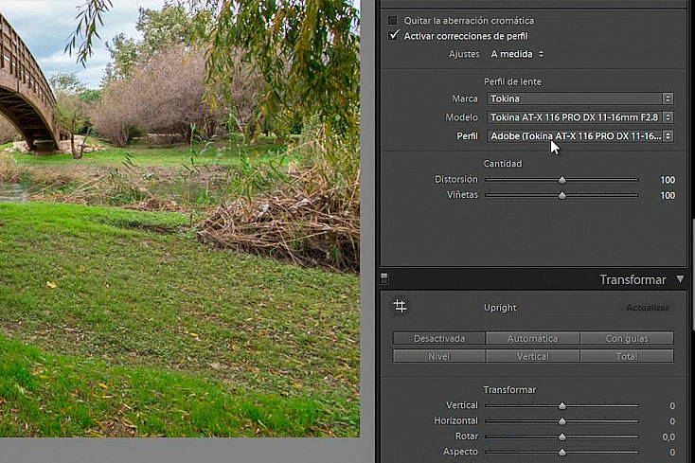695x463 pixels.
Task: Click the Transformar Vertical slider handle
Action: coord(562,406)
